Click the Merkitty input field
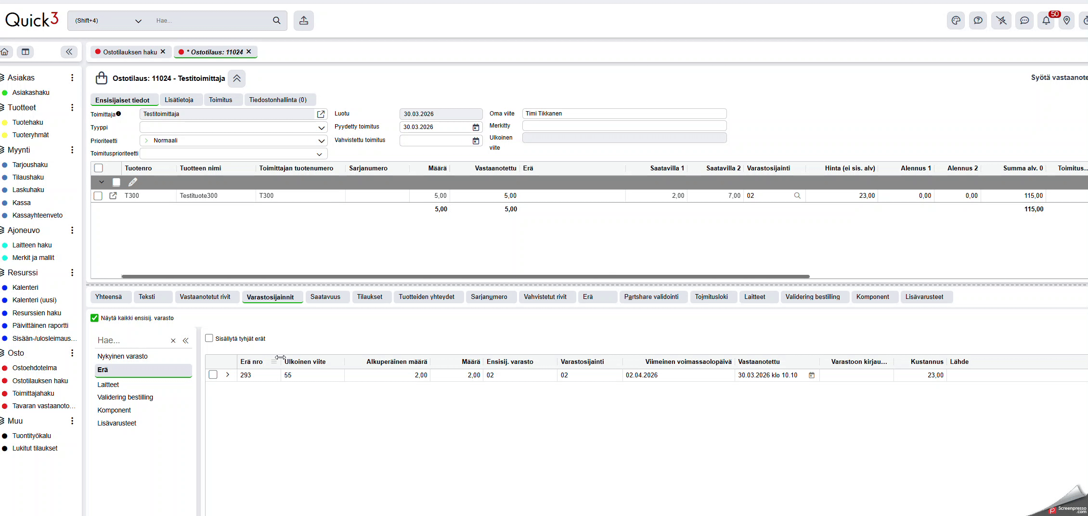The width and height of the screenshot is (1088, 516). click(624, 126)
